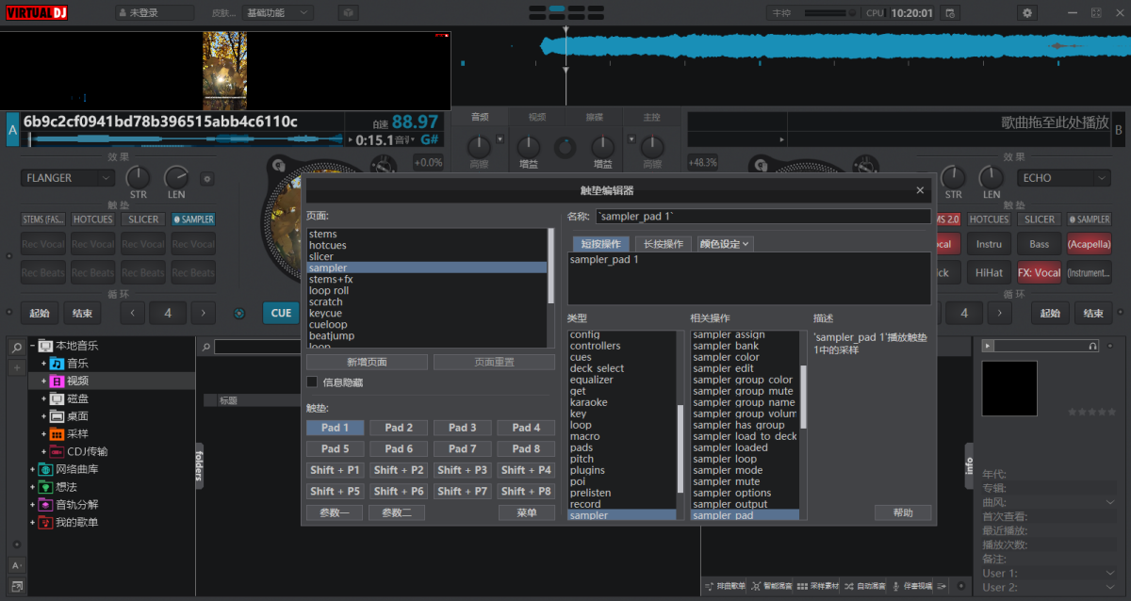Open the 排曲歌单 playlist panel
Image resolution: width=1131 pixels, height=601 pixels.
point(731,586)
